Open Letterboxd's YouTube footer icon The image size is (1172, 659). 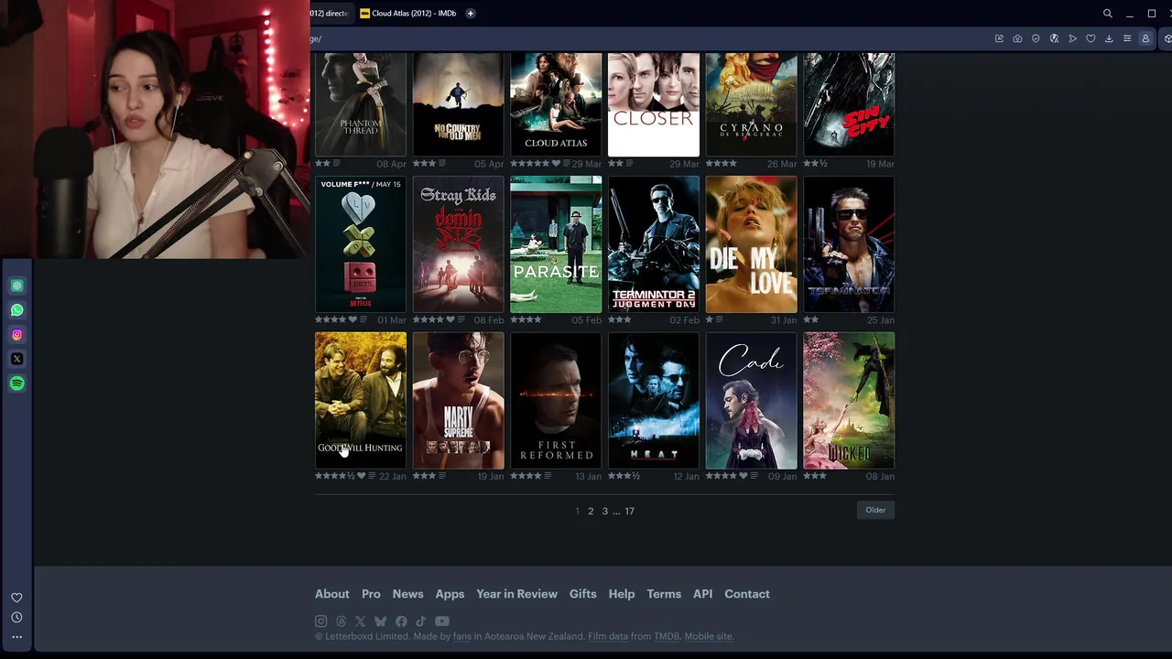click(442, 621)
